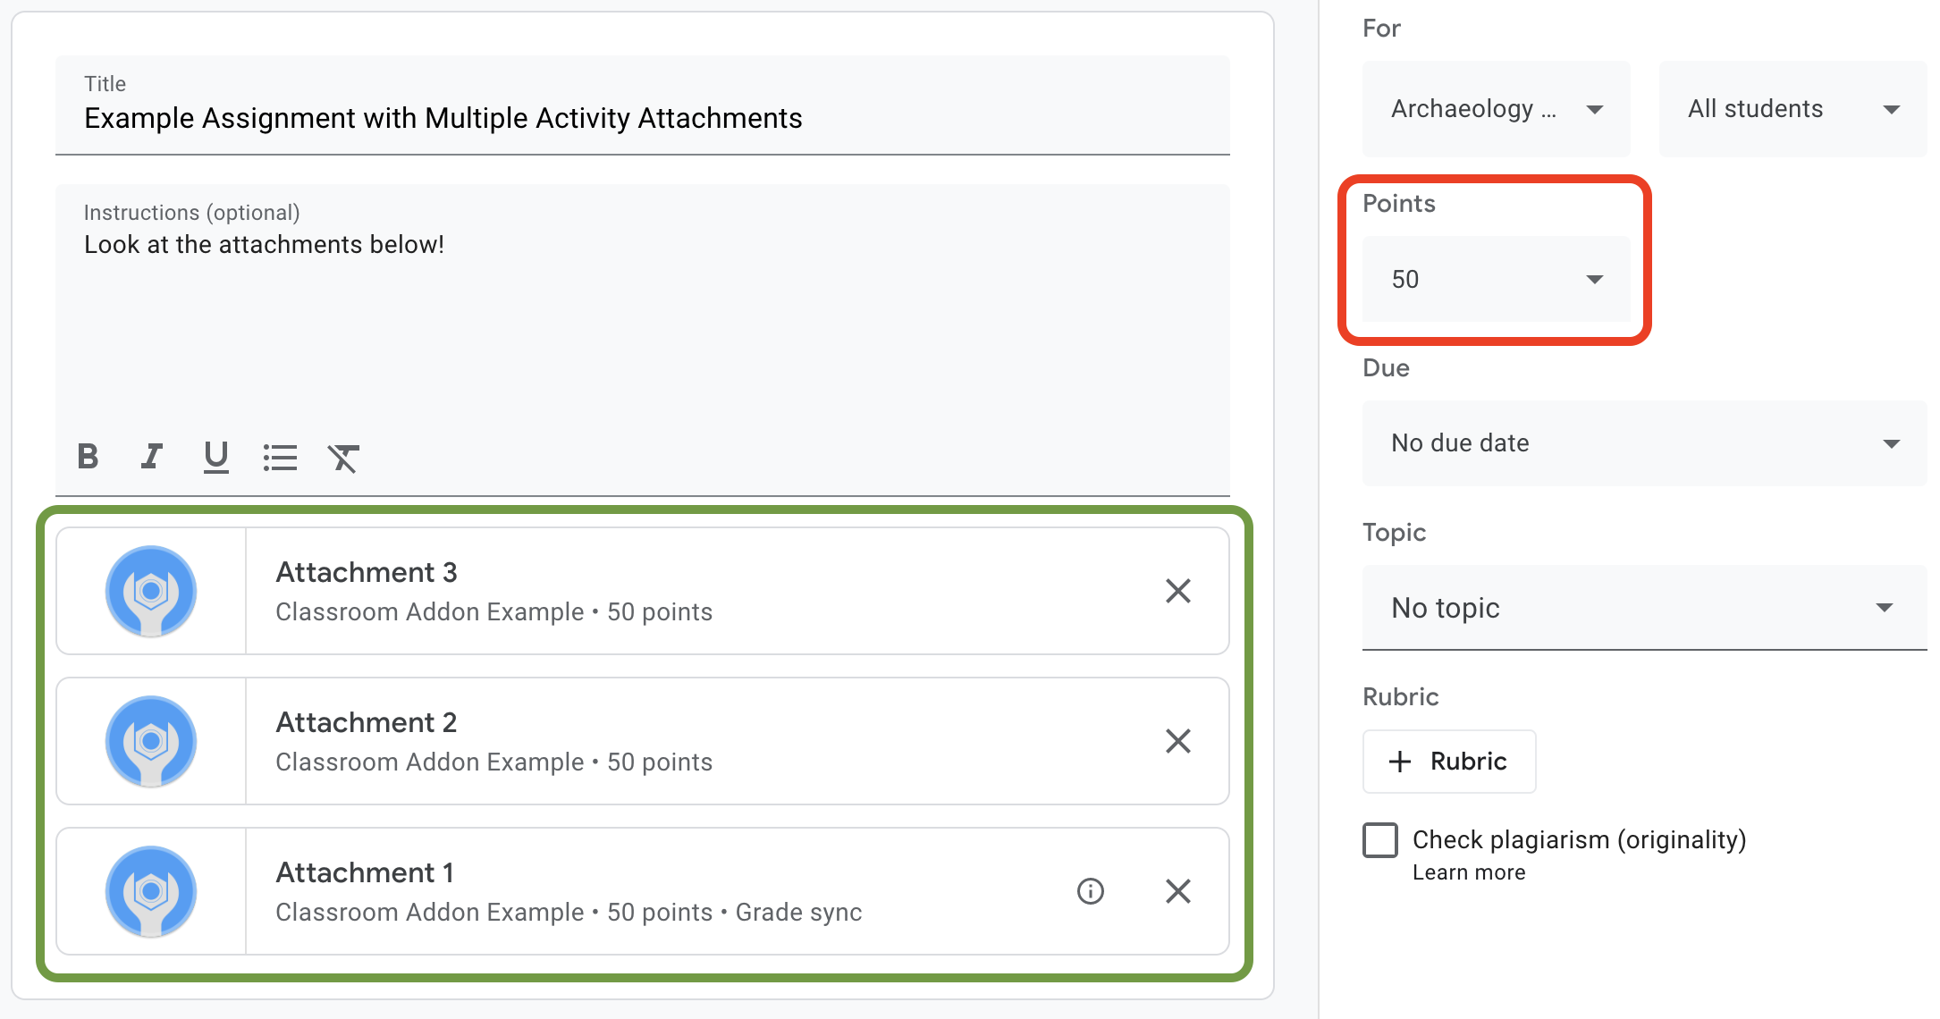The image size is (1940, 1019).
Task: Click the Classroom Addon icon for Attachment 3
Action: pyautogui.click(x=150, y=592)
